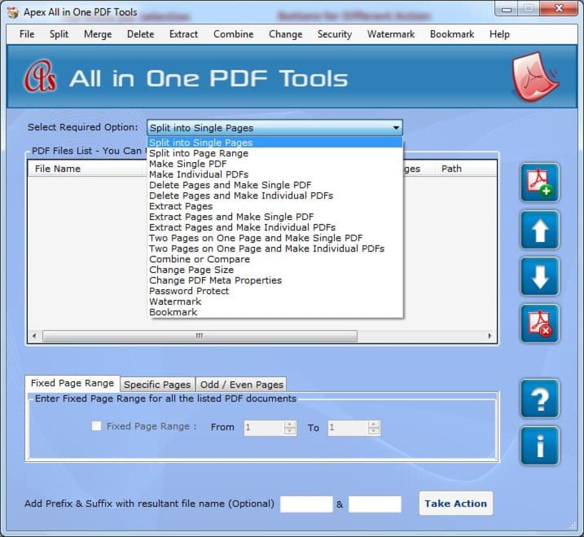Image resolution: width=584 pixels, height=537 pixels.
Task: Click the prefix input field near the bottom
Action: click(306, 504)
